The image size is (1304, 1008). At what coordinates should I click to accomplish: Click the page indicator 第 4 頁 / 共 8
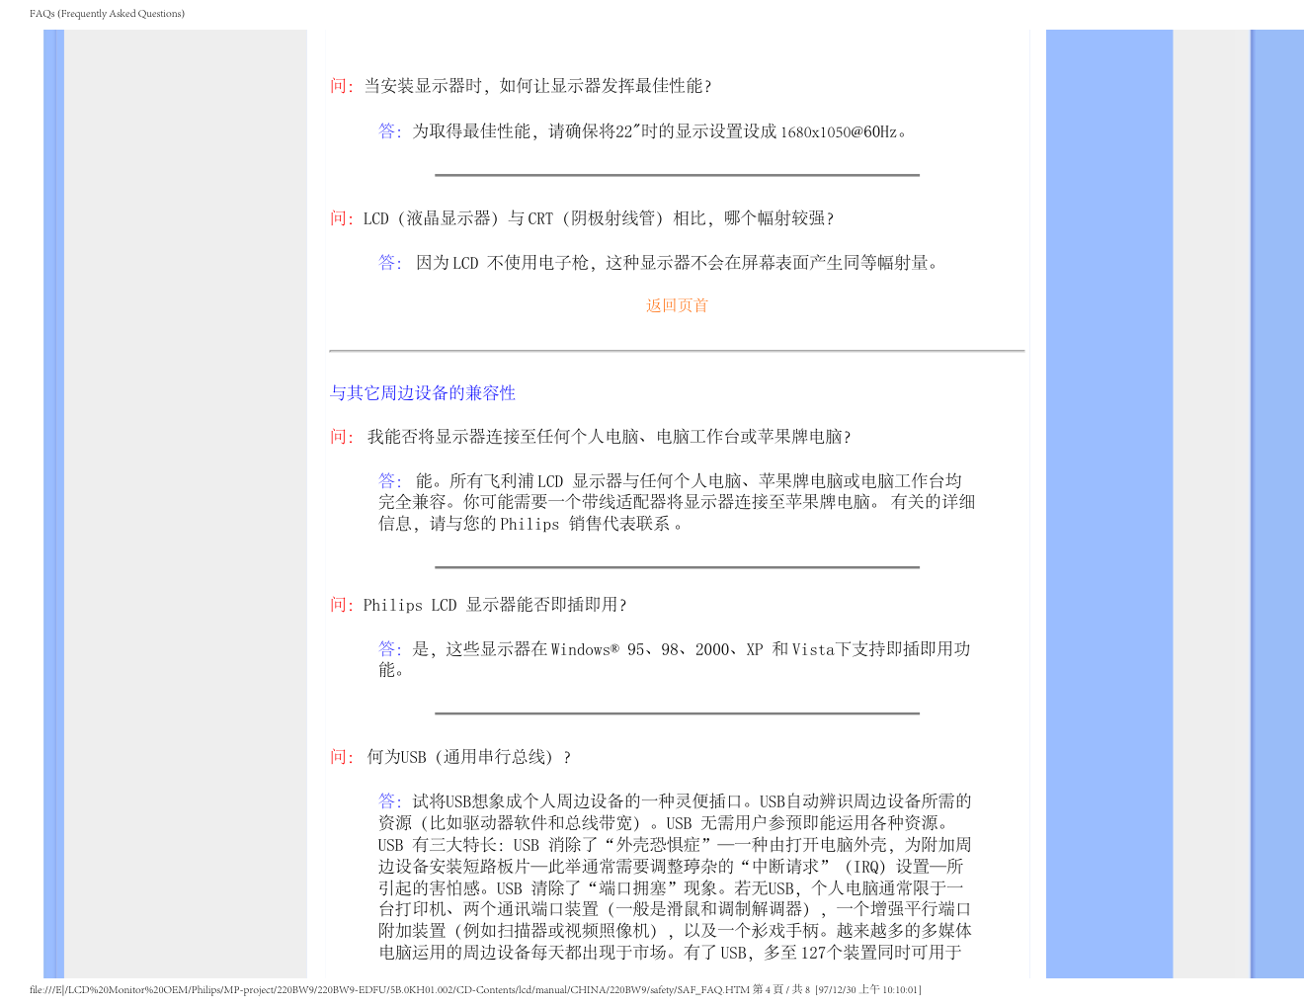coord(781,990)
